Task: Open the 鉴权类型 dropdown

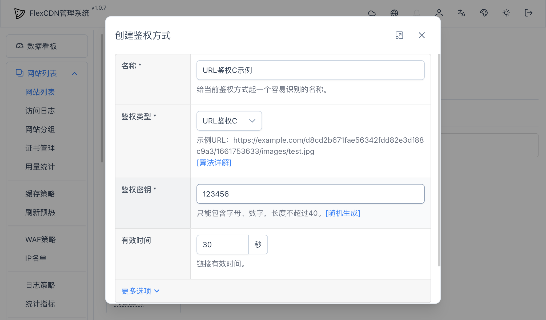Action: click(x=229, y=121)
